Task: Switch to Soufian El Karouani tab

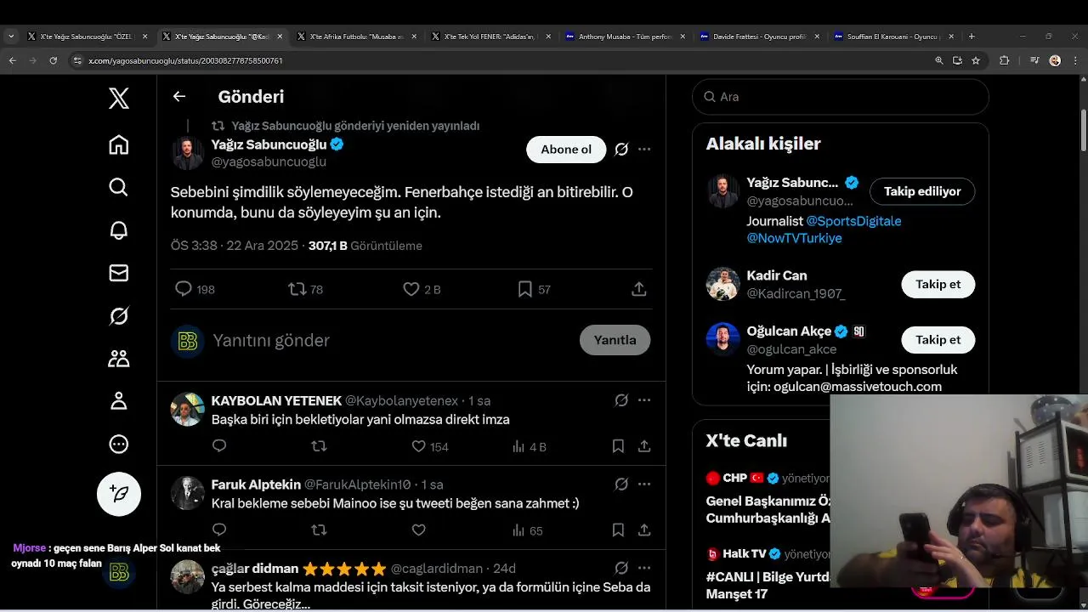Action: 893,37
